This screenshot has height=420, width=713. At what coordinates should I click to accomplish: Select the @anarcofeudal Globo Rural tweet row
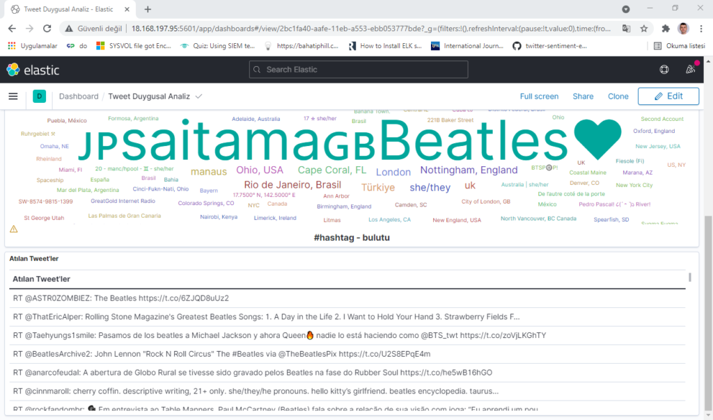tap(347, 373)
